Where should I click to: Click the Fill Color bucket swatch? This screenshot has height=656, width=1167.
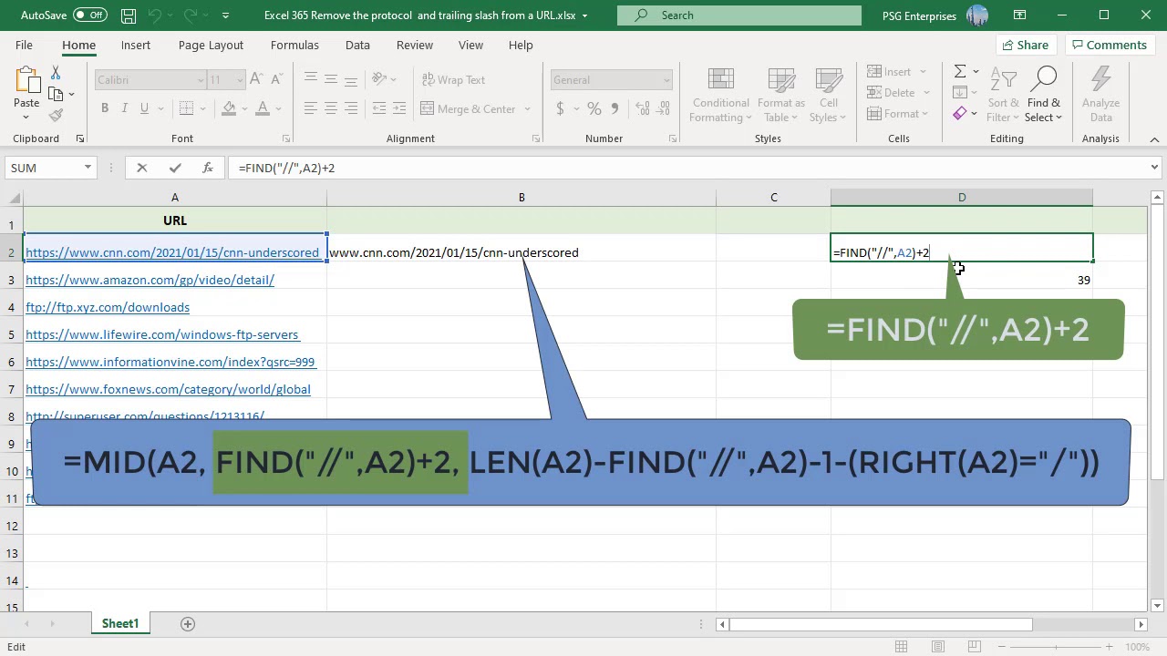click(x=229, y=108)
